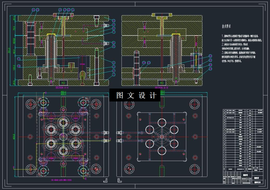
Task: Select the 450.0 width dimension in plan view
Action: [x=63, y=92]
